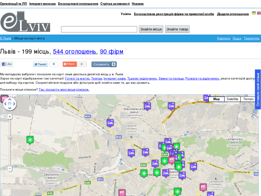Click the search text field
This screenshot has height=196, width=261.
click(99, 29)
